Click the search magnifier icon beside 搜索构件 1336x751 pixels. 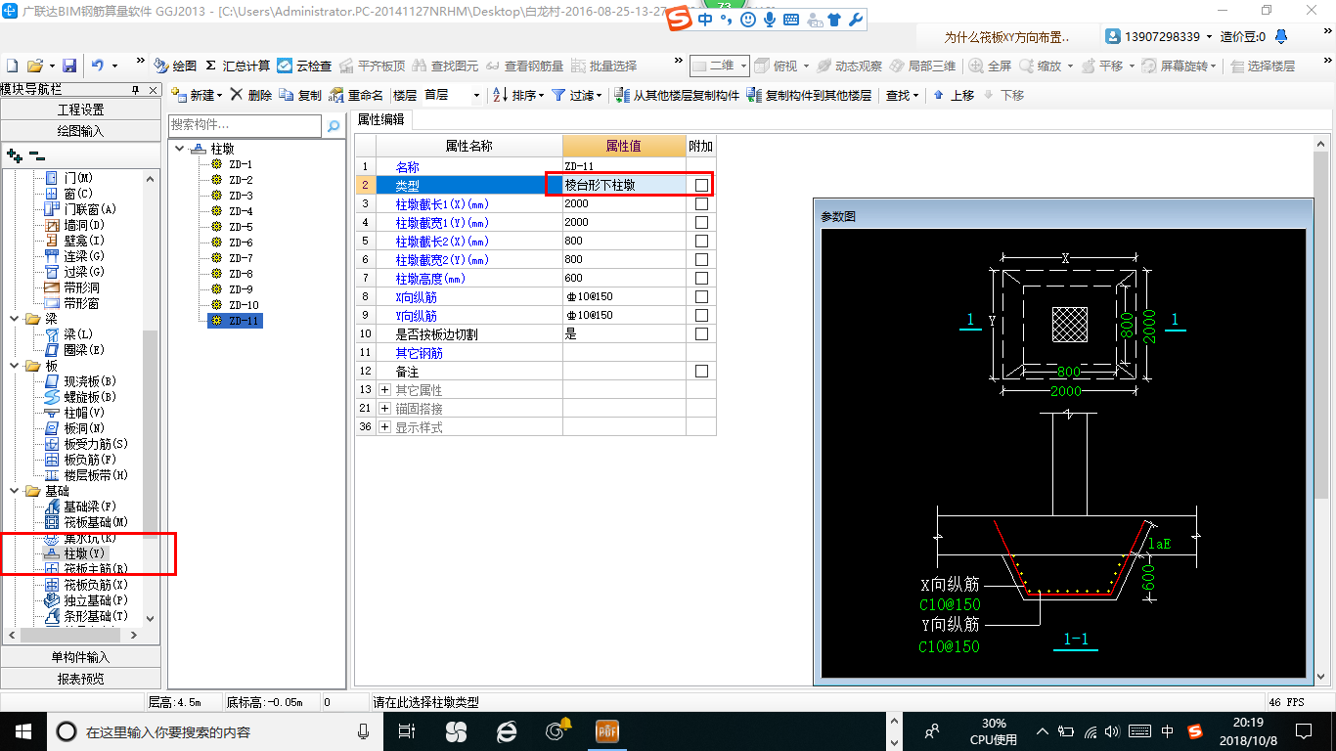click(x=334, y=125)
